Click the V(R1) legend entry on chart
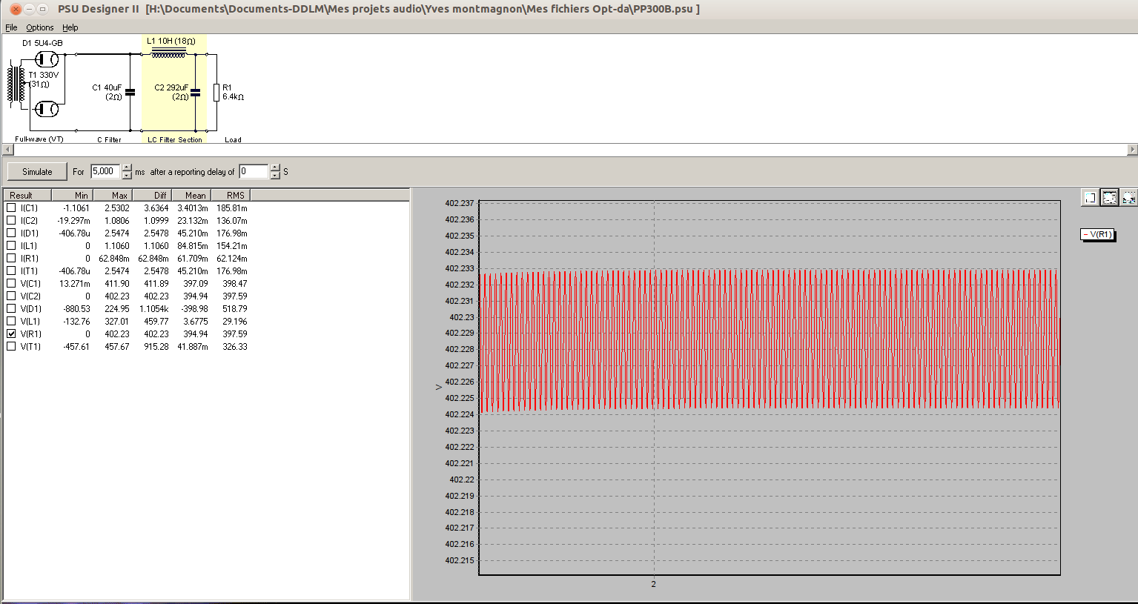This screenshot has height=604, width=1138. tap(1097, 234)
